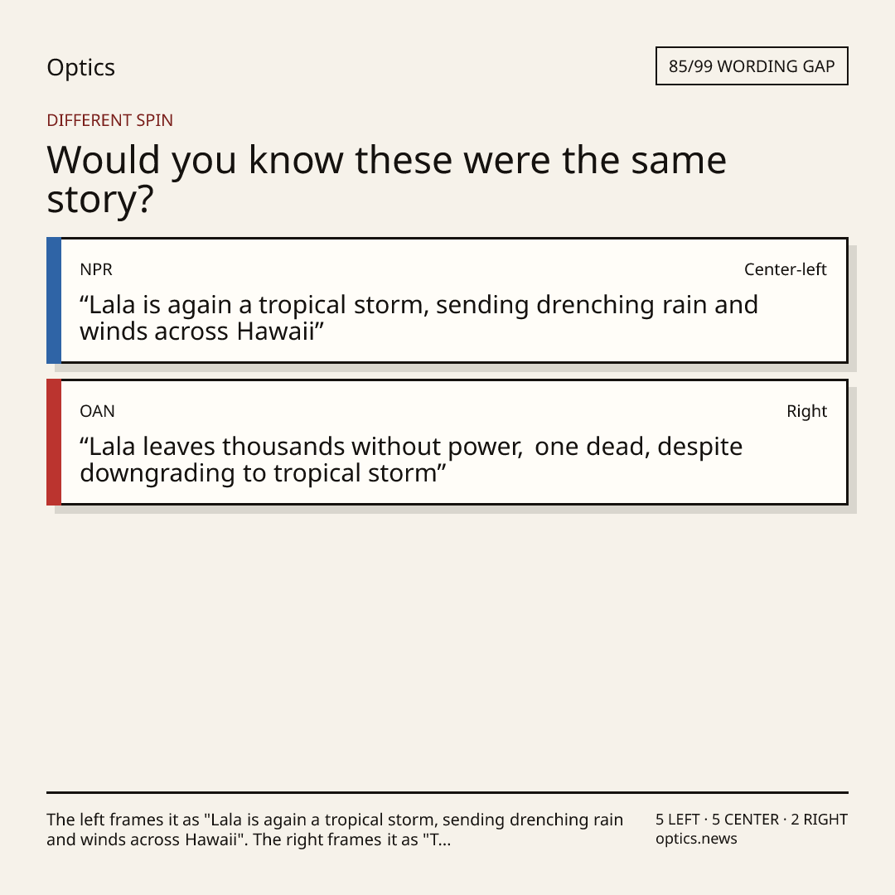Click the truncated framing summary text
895x895 pixels.
tap(335, 830)
